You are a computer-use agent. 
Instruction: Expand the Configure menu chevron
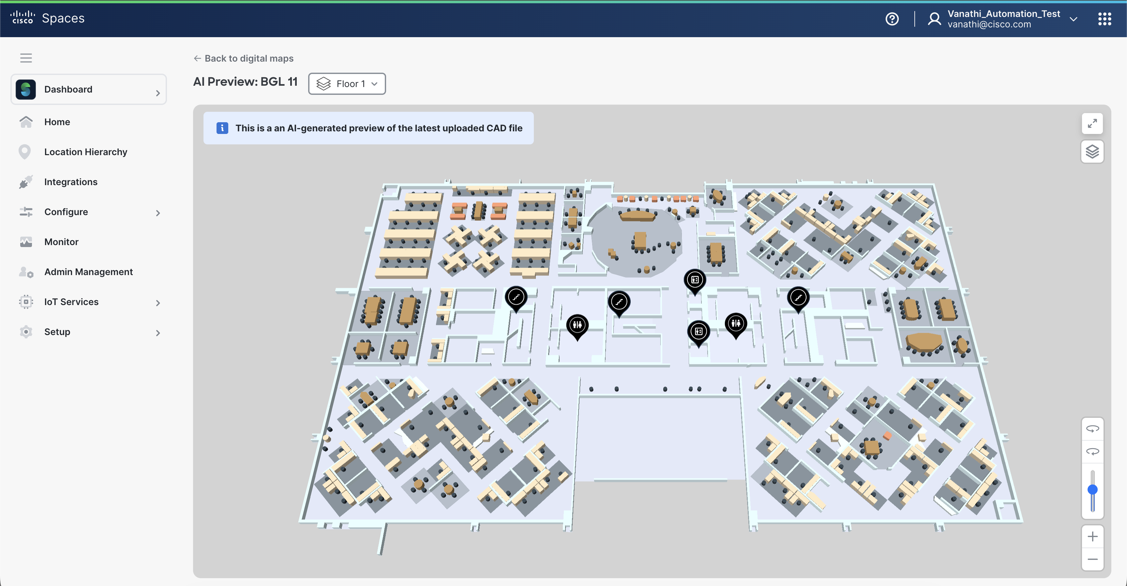(x=158, y=213)
